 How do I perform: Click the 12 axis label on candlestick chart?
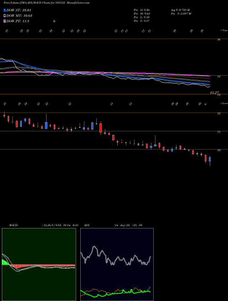click(218, 114)
